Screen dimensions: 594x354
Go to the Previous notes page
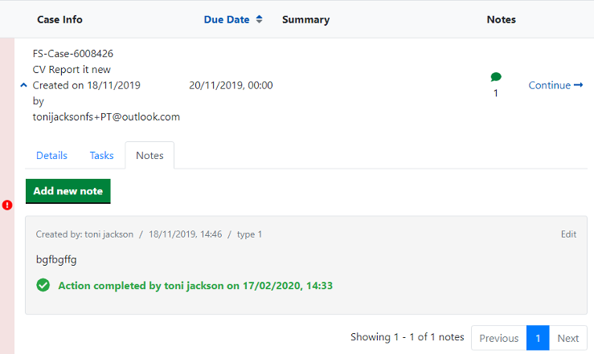498,338
